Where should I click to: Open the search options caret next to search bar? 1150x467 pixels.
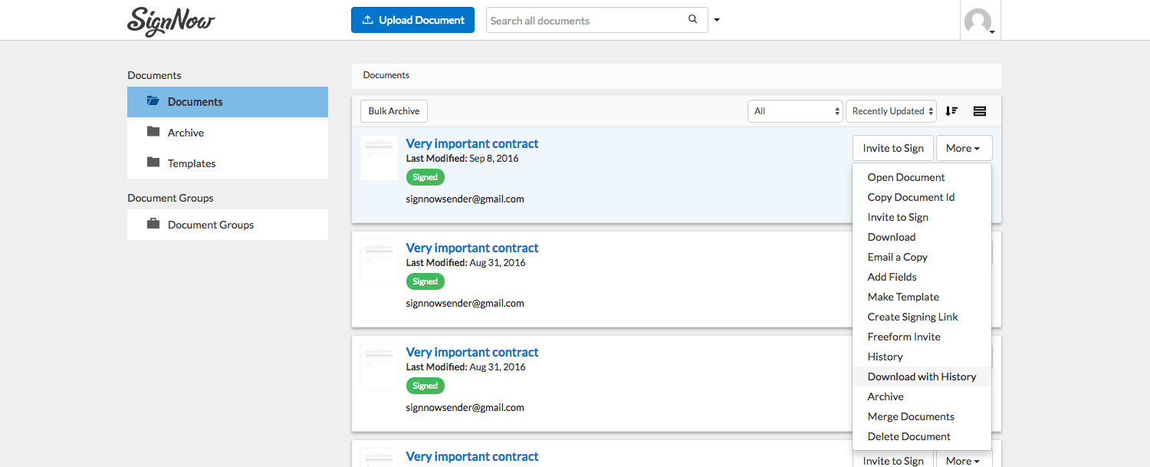716,19
